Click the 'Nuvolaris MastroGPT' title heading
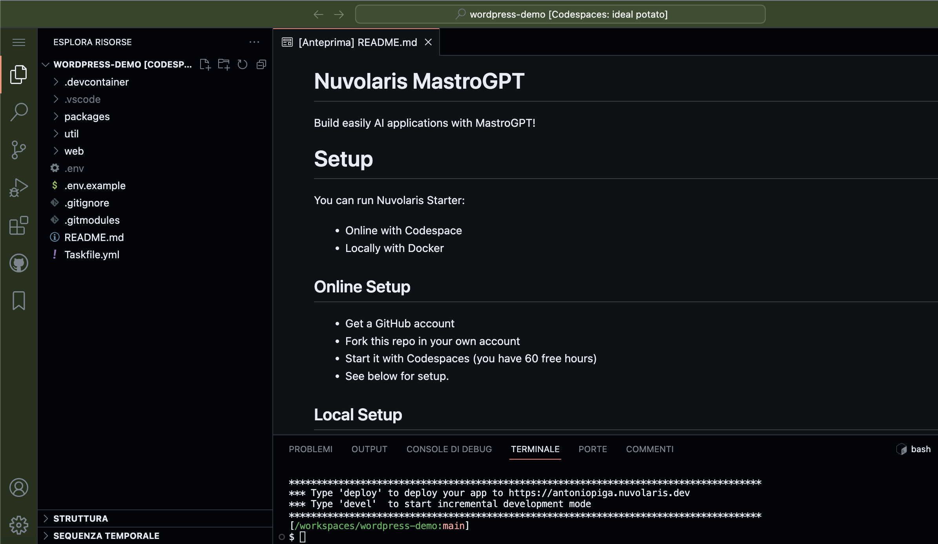 pos(419,81)
